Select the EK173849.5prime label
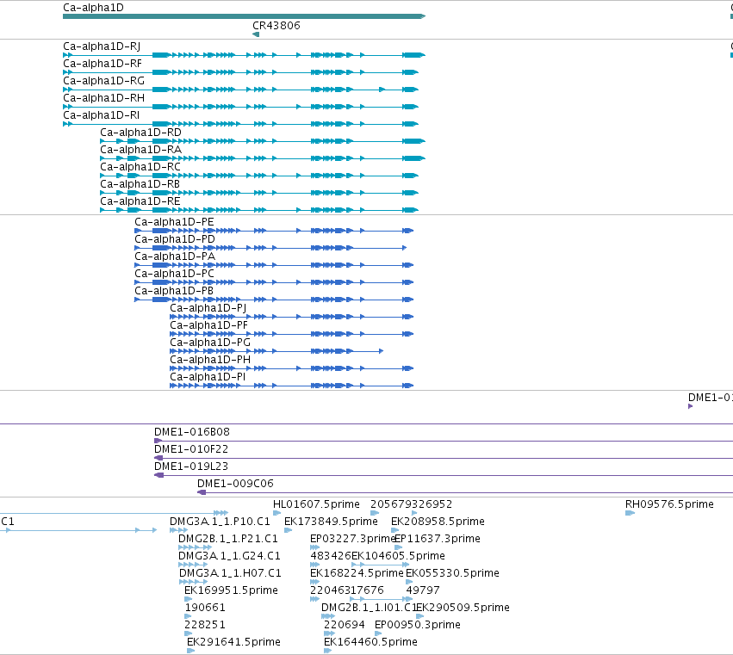Screen dimensions: 733x655 pos(331,522)
